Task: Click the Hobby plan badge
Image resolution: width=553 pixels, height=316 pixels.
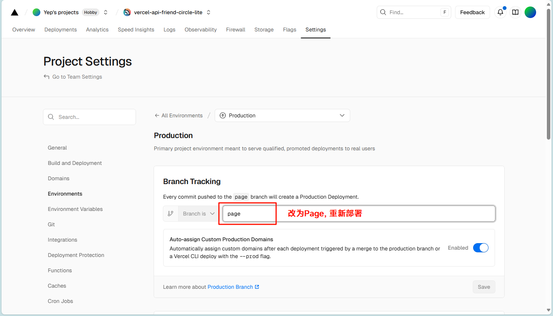Action: (91, 12)
